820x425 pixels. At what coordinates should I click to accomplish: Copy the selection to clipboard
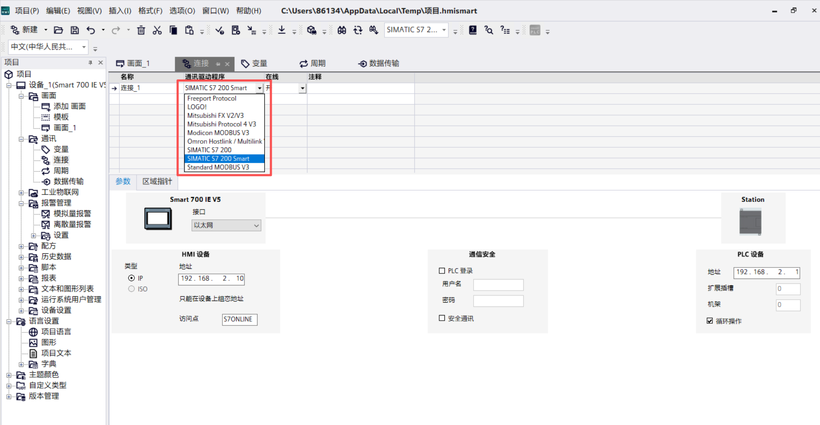(x=173, y=30)
